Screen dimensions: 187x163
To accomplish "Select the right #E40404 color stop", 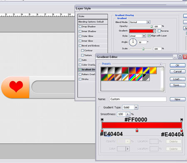I will 182,130.
